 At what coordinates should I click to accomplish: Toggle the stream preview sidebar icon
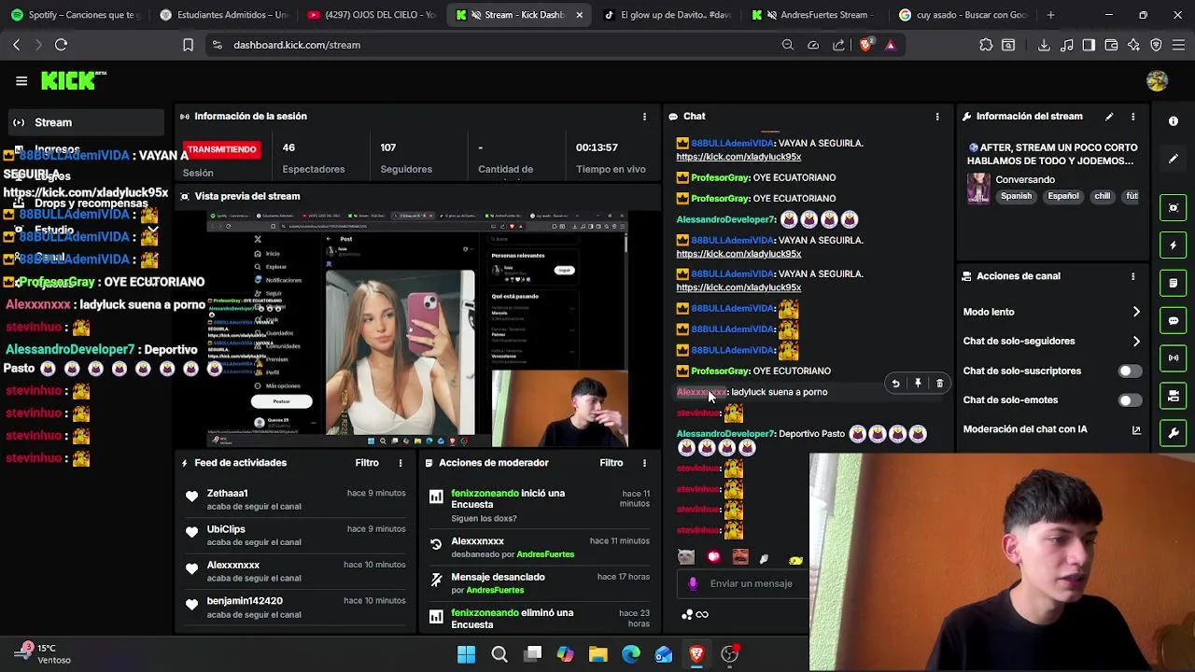click(1174, 207)
